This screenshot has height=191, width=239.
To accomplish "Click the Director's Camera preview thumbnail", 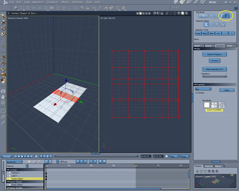I will [215, 181].
